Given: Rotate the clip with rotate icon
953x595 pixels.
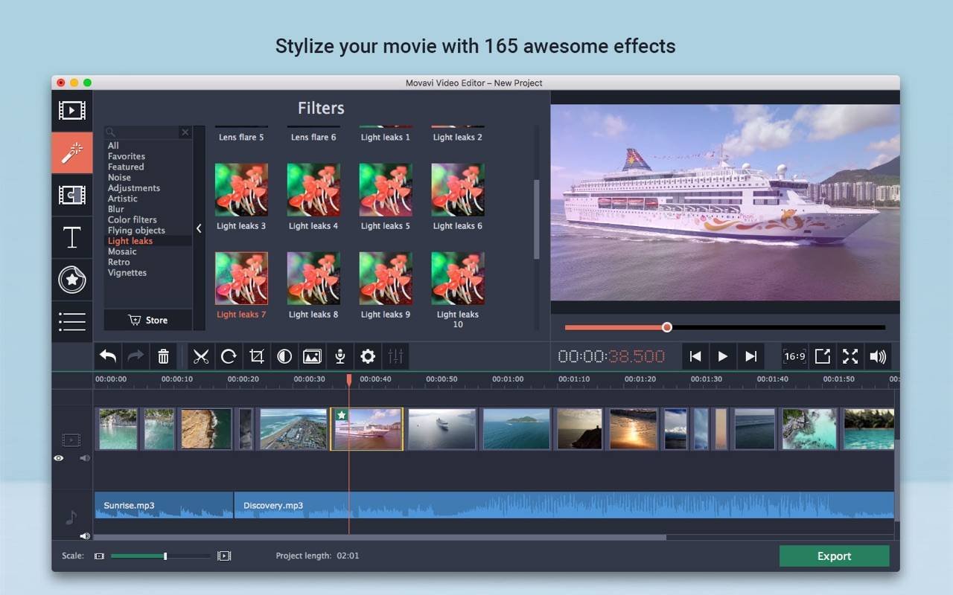Looking at the screenshot, I should tap(229, 357).
